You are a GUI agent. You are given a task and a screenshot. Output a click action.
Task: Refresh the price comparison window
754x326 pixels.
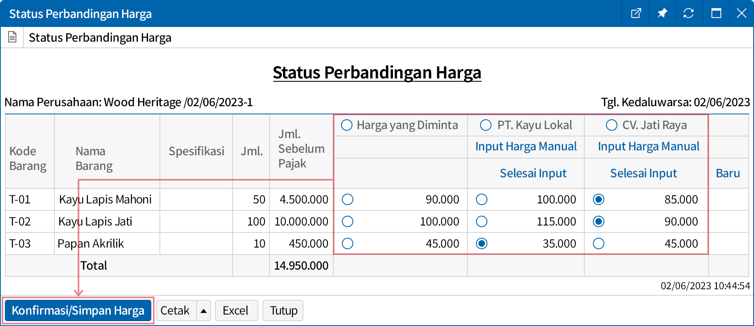689,13
